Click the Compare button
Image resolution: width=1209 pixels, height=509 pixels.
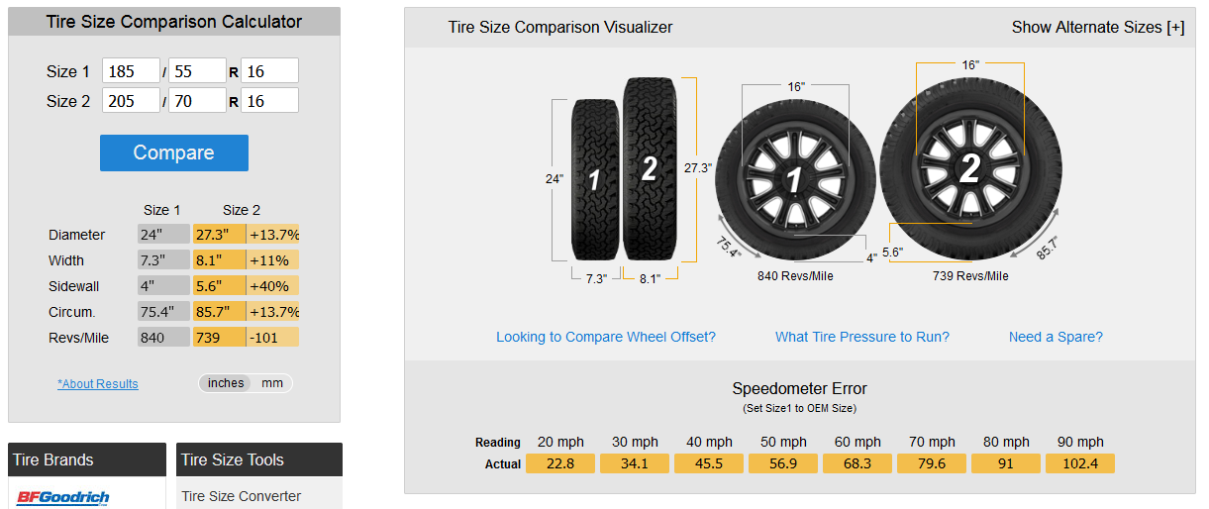(x=174, y=153)
